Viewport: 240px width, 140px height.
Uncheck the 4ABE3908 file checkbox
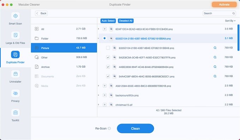click(x=108, y=67)
